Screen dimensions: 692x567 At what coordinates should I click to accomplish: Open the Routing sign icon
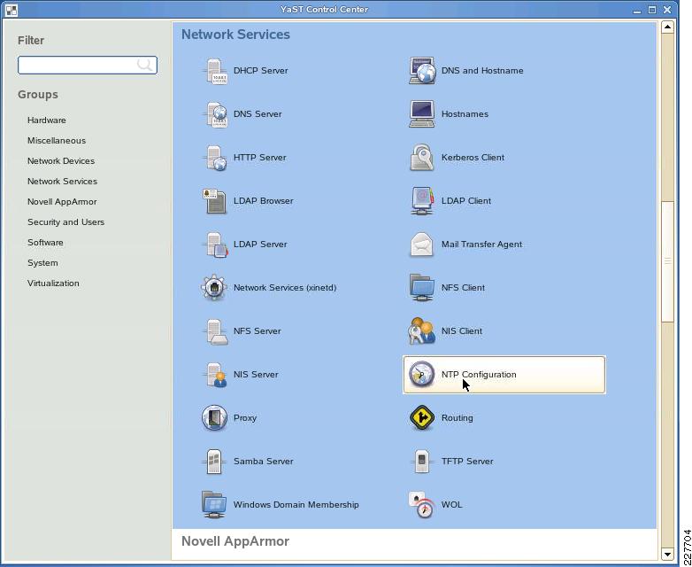(422, 417)
